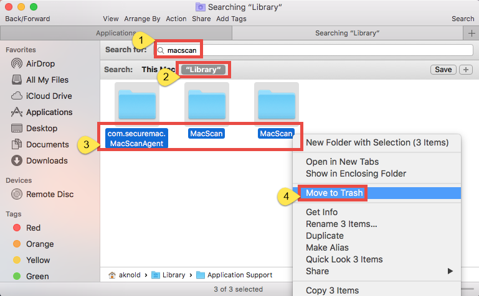Select the rightmost MacScan folder icon
Image resolution: width=479 pixels, height=296 pixels.
[276, 104]
